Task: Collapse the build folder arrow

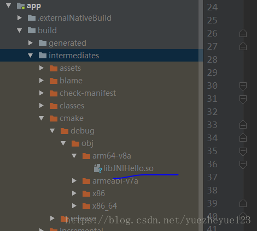Action: [x=20, y=31]
